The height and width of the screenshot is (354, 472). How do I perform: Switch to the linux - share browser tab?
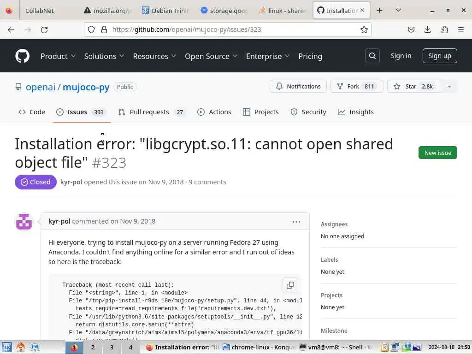click(x=283, y=11)
